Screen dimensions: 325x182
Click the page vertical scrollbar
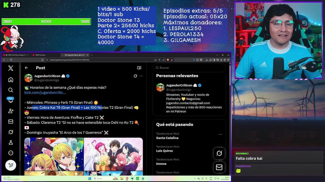230,76
